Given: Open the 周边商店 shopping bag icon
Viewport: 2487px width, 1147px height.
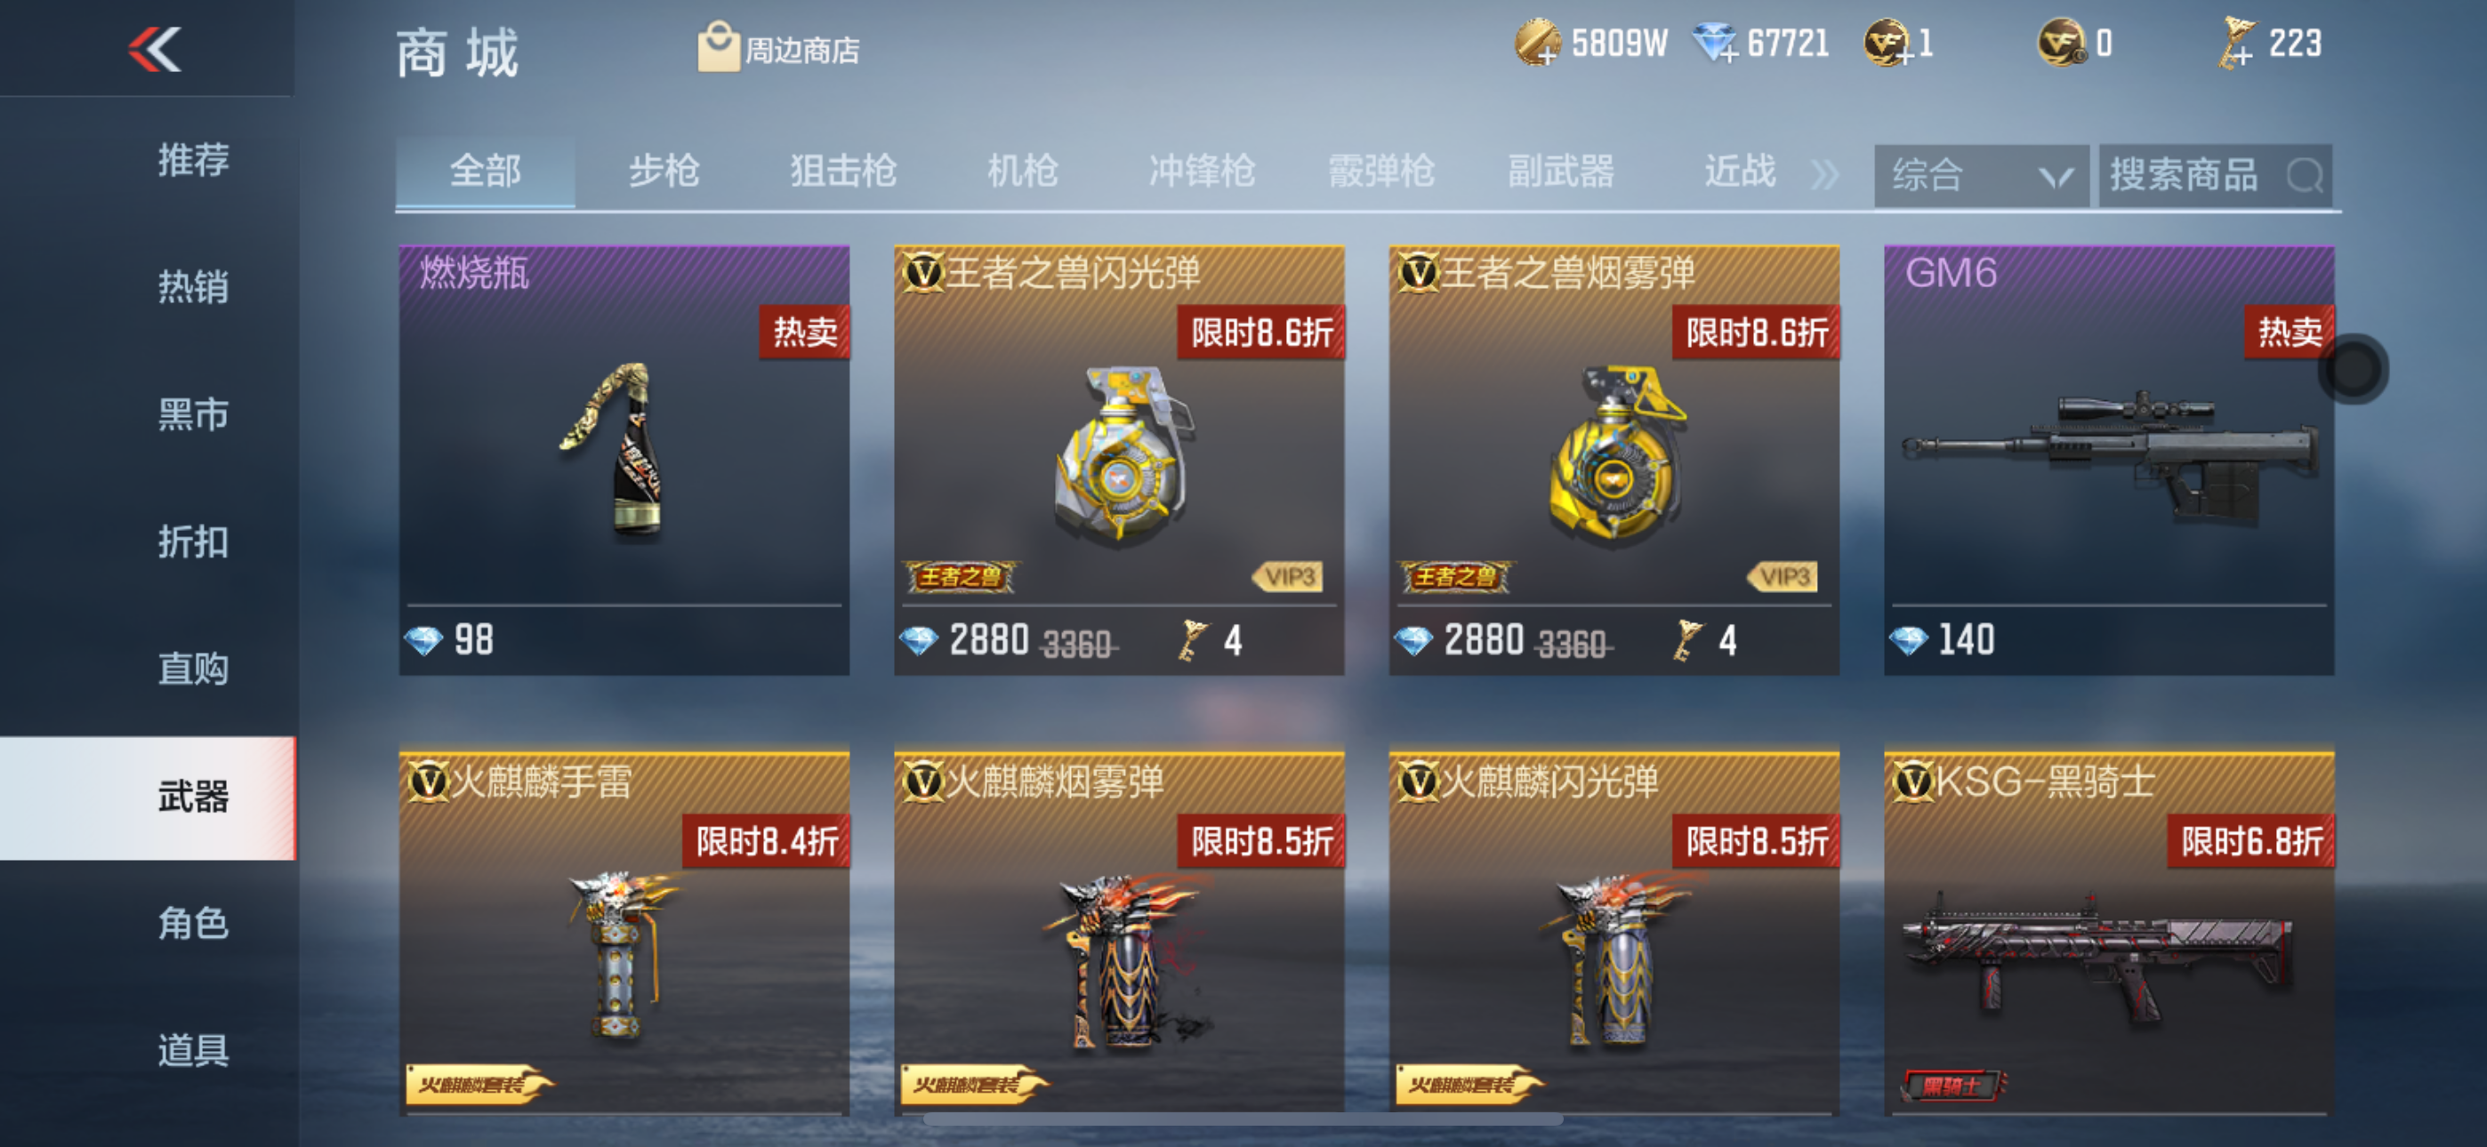Looking at the screenshot, I should click(x=717, y=46).
